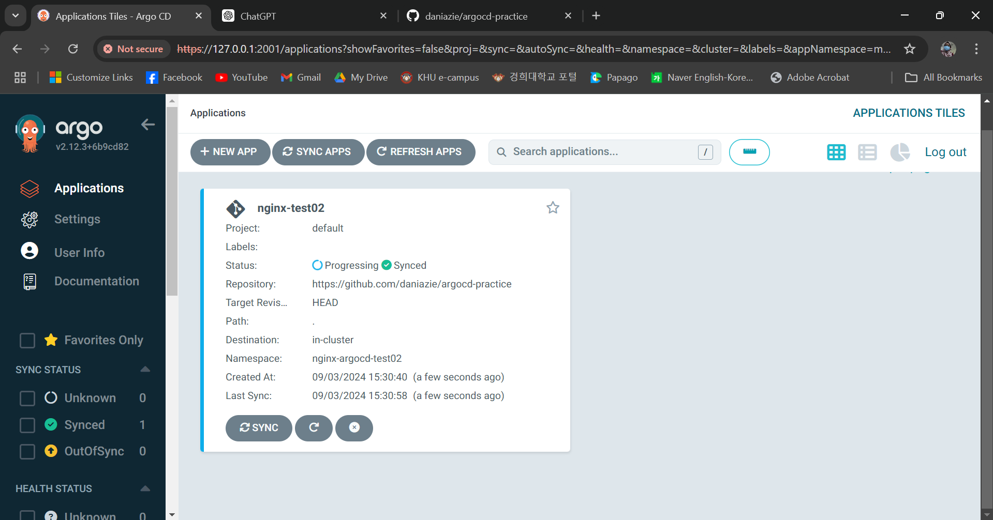This screenshot has height=520, width=993.
Task: Click the zoom ruler button beside search
Action: [x=749, y=152]
